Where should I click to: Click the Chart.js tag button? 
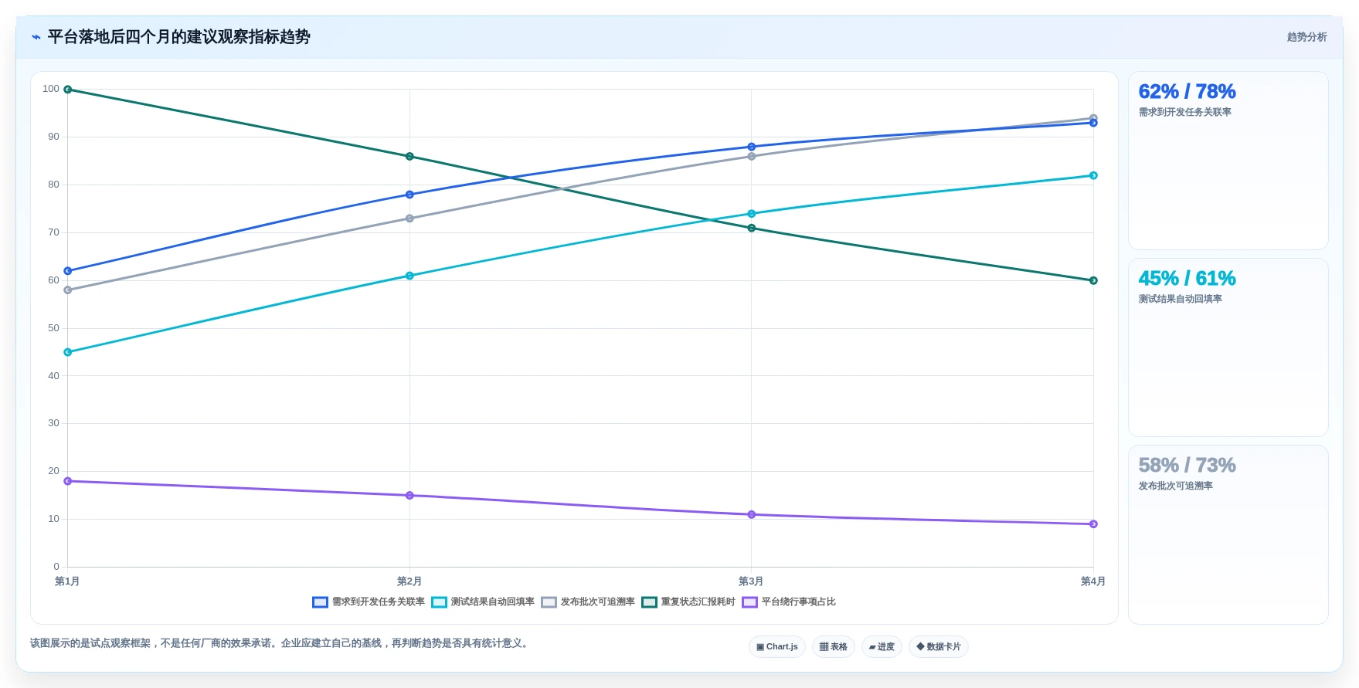click(x=777, y=647)
